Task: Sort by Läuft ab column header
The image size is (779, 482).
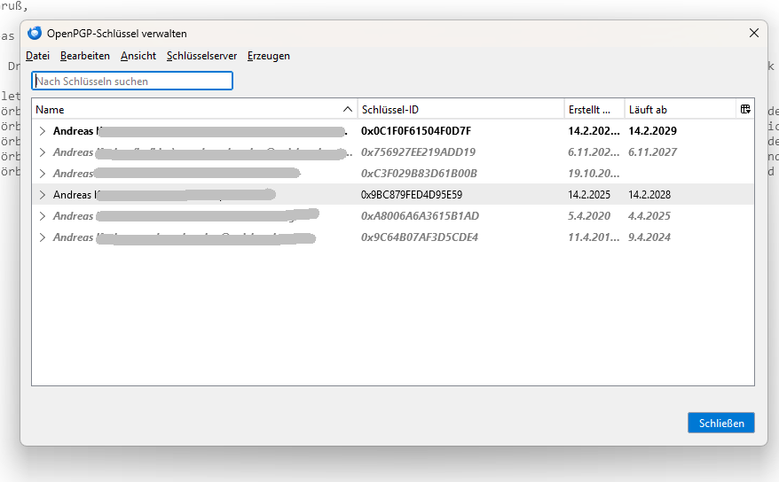Action: tap(679, 110)
